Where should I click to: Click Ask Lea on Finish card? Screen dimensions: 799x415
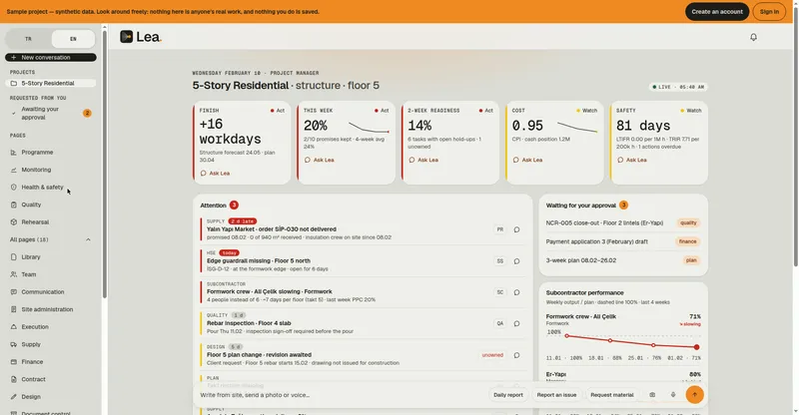coord(215,174)
